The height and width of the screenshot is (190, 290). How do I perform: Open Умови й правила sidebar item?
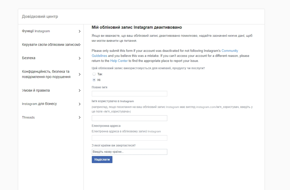(36, 91)
